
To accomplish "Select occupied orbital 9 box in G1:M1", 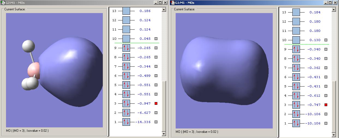I will click(296, 49).
